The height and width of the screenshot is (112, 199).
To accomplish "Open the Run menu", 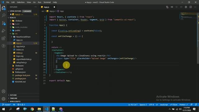I will pos(39,2).
